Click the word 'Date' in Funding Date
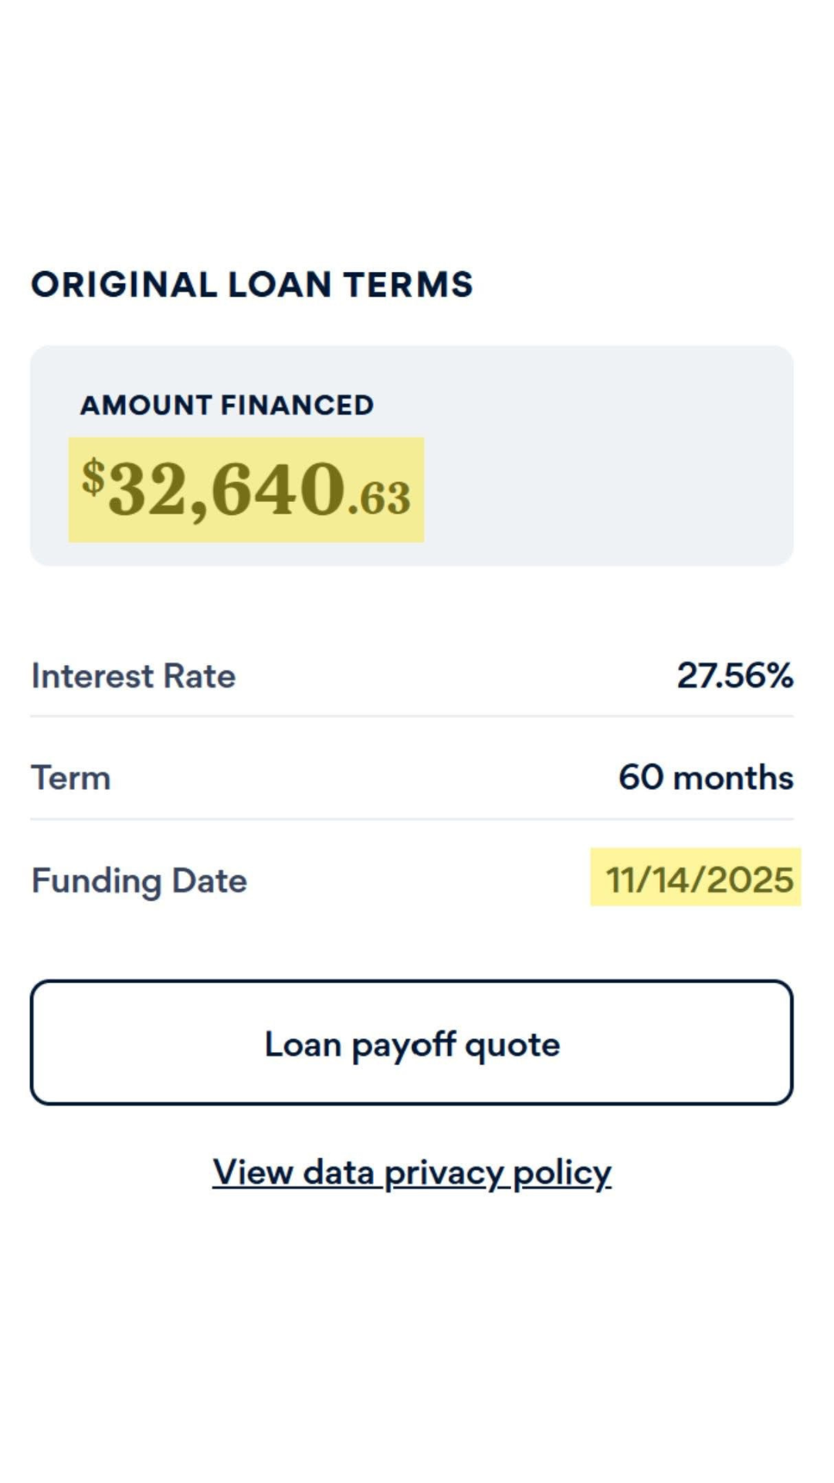This screenshot has height=1483, width=834. pos(208,881)
